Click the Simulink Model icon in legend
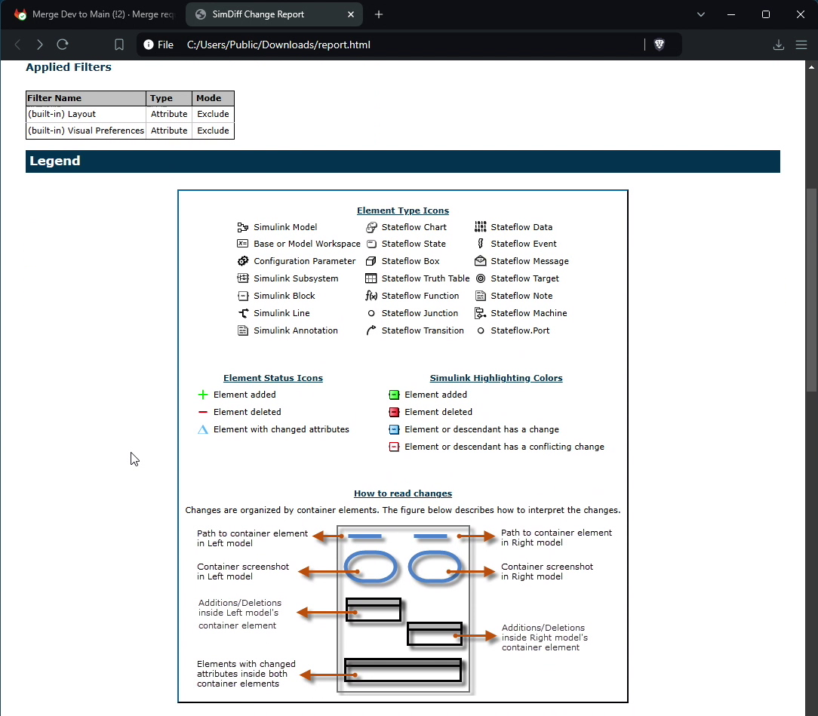 coord(242,227)
